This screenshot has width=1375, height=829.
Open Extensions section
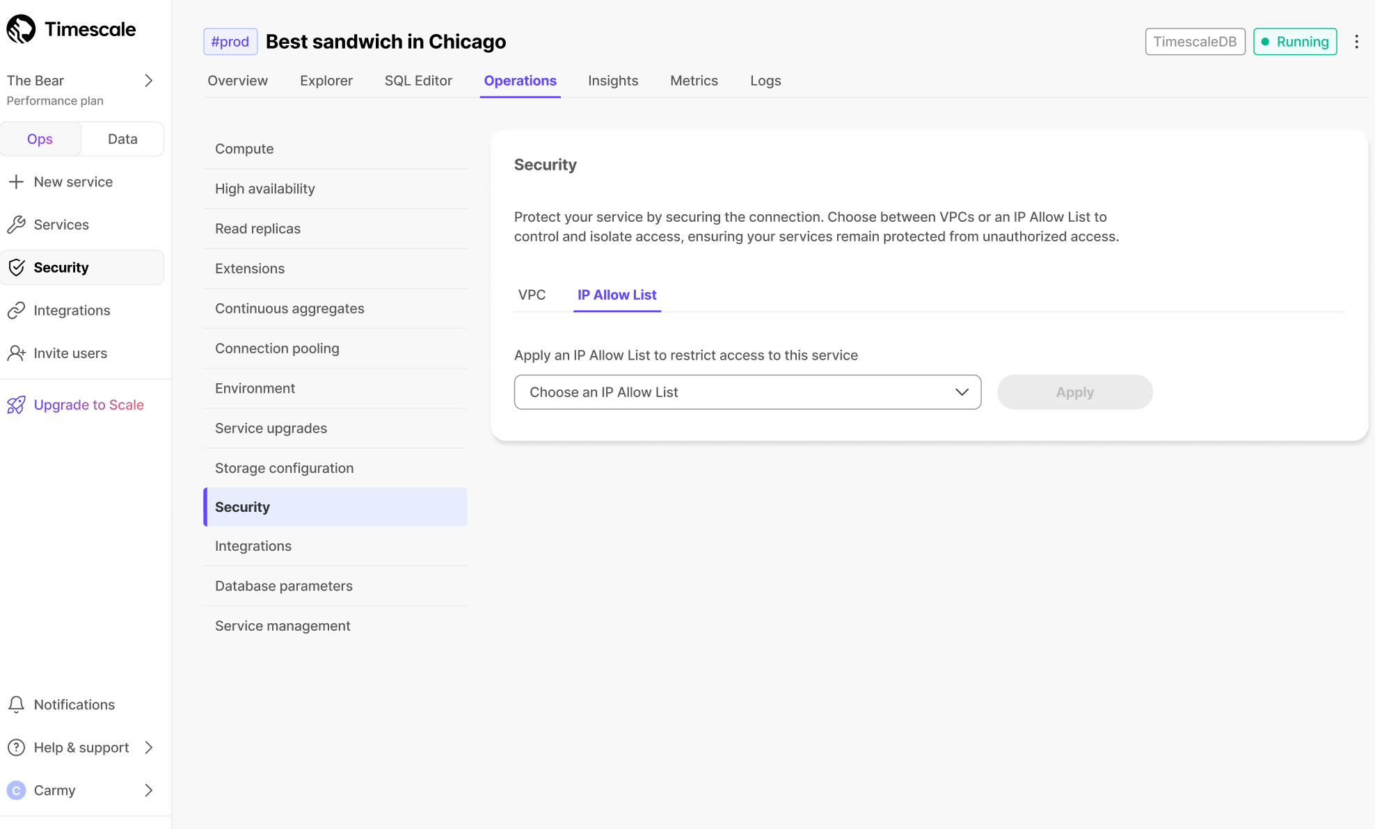click(x=335, y=268)
